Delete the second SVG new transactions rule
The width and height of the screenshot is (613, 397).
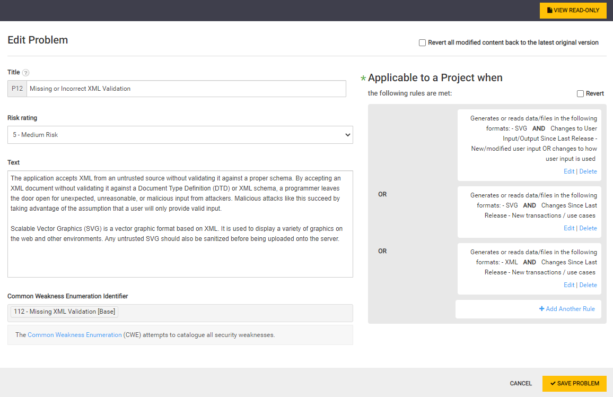(x=588, y=228)
